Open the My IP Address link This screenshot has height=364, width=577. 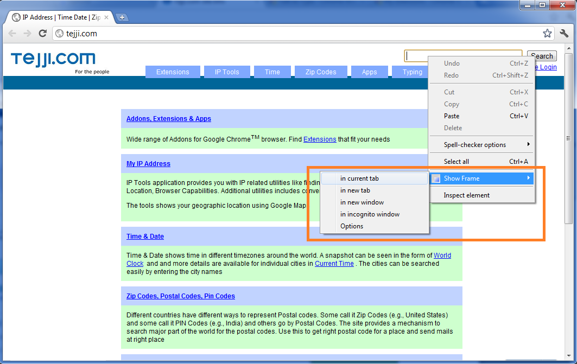[x=148, y=164]
